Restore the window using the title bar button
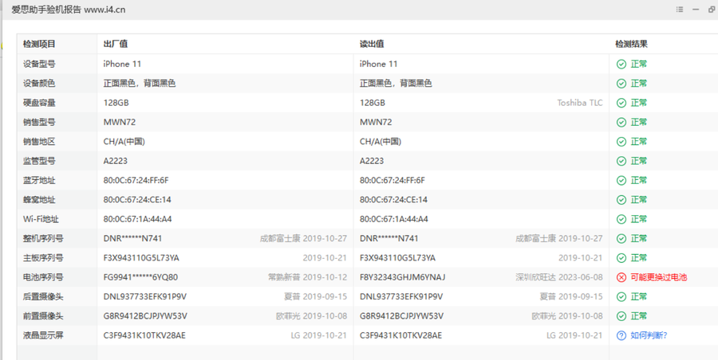 tap(712, 10)
